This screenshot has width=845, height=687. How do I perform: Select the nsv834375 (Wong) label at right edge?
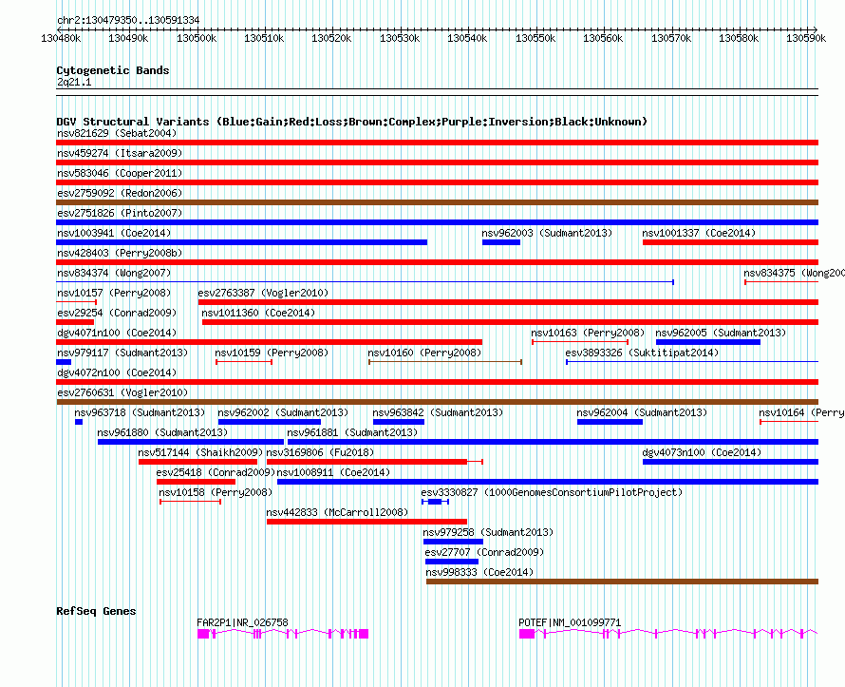[x=794, y=273]
